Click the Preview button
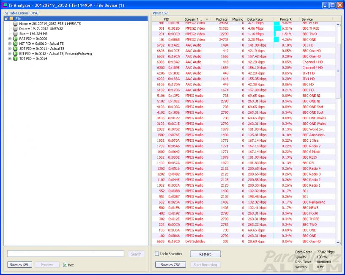Screen dimensions: 345x275 pos(47,265)
